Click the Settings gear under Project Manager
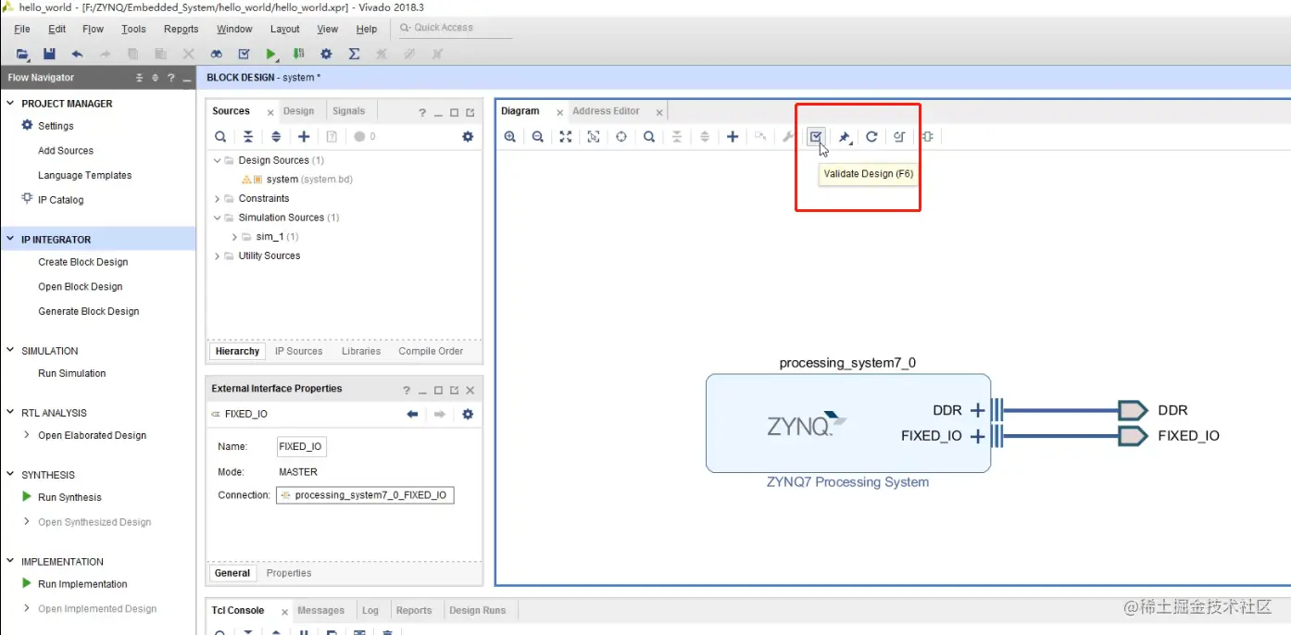 pyautogui.click(x=27, y=125)
